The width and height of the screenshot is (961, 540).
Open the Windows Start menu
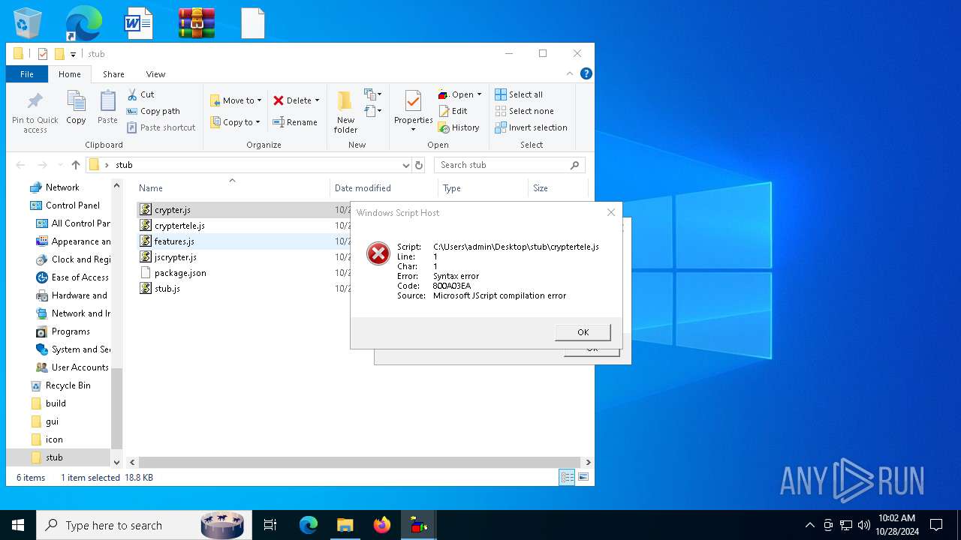pos(18,525)
